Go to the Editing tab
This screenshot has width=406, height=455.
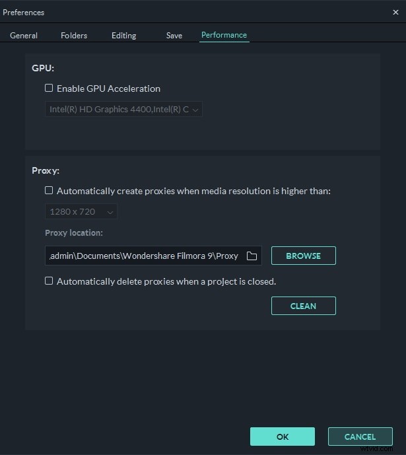pos(123,36)
